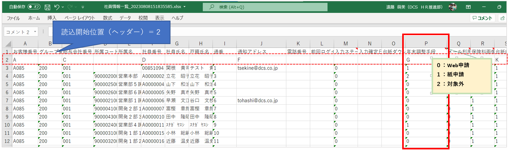Click the コメント comments button
Screen dimensions: 508x150
tap(483, 18)
